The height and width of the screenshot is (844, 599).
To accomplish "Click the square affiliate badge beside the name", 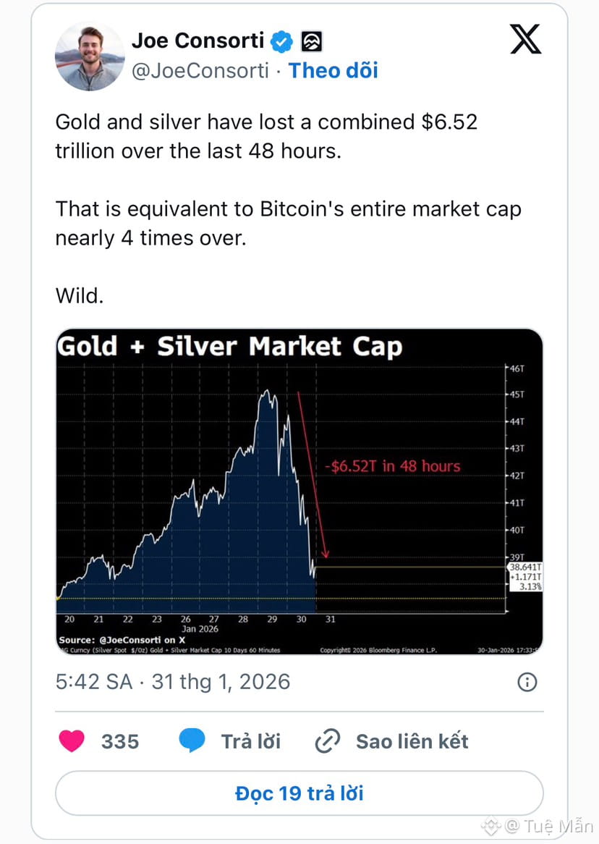I will click(311, 42).
